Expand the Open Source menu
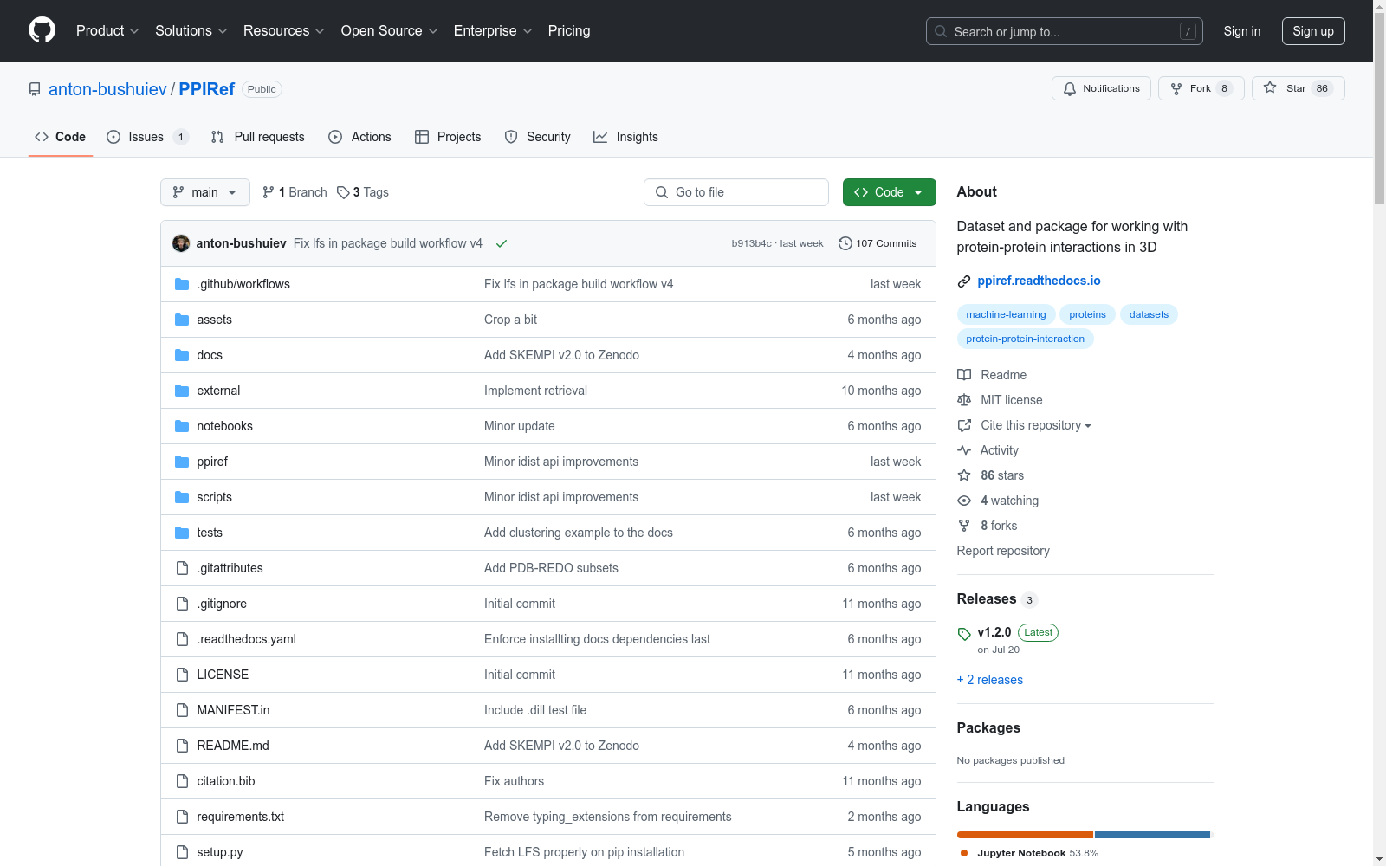Image resolution: width=1386 pixels, height=866 pixels. 390,30
